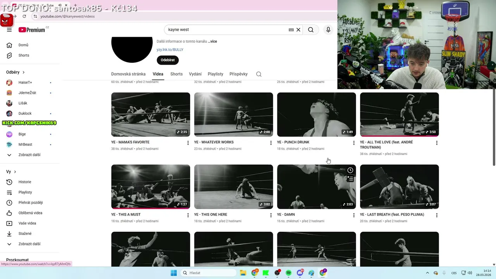Viewport: 496px width, 279px height.
Task: Clear the search box with X
Action: click(298, 29)
